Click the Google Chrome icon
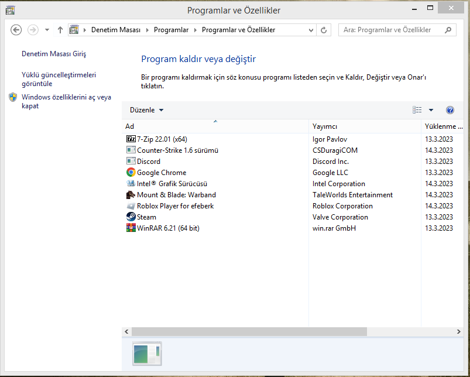This screenshot has width=470, height=377. coord(131,172)
